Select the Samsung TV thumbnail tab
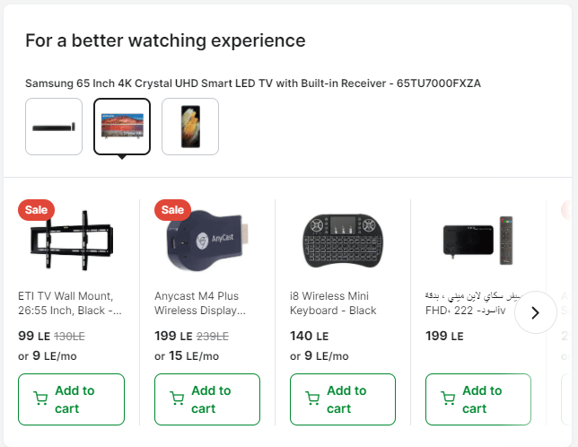 [x=122, y=127]
